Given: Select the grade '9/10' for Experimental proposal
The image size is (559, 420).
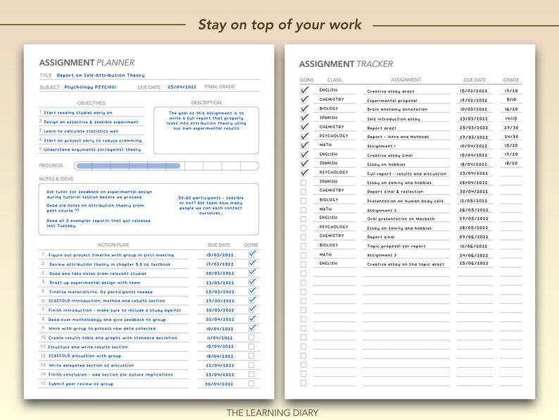Looking at the screenshot, I should tap(511, 99).
